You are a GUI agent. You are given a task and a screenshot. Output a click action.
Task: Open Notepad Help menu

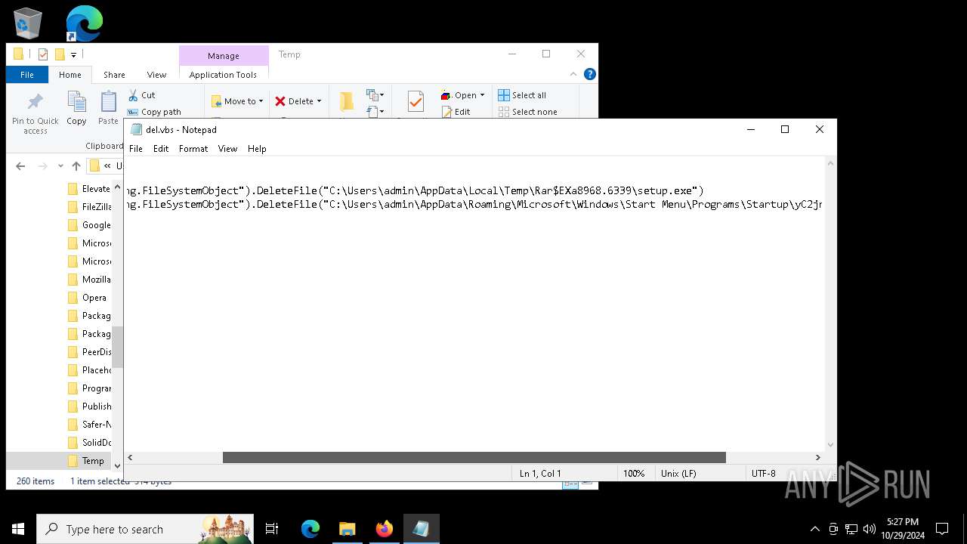[x=257, y=149]
